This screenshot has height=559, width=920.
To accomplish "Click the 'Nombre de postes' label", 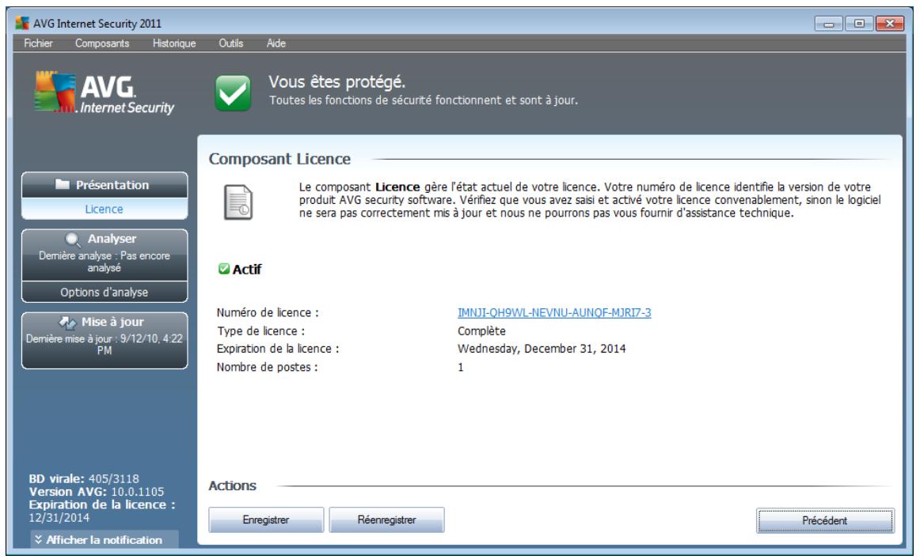I will (267, 368).
